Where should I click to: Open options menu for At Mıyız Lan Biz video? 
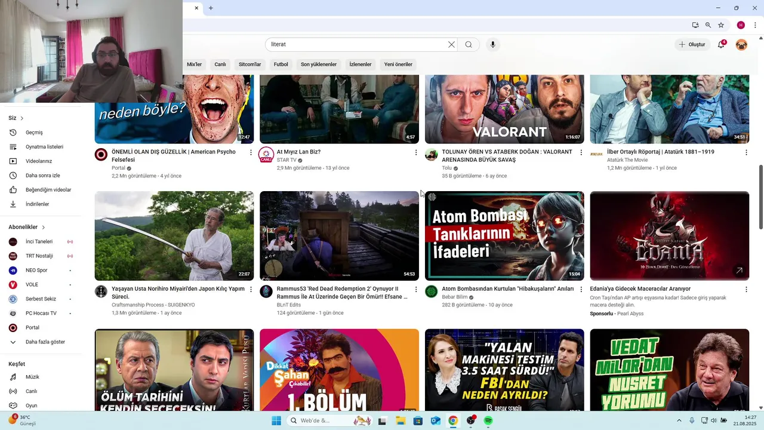click(416, 153)
